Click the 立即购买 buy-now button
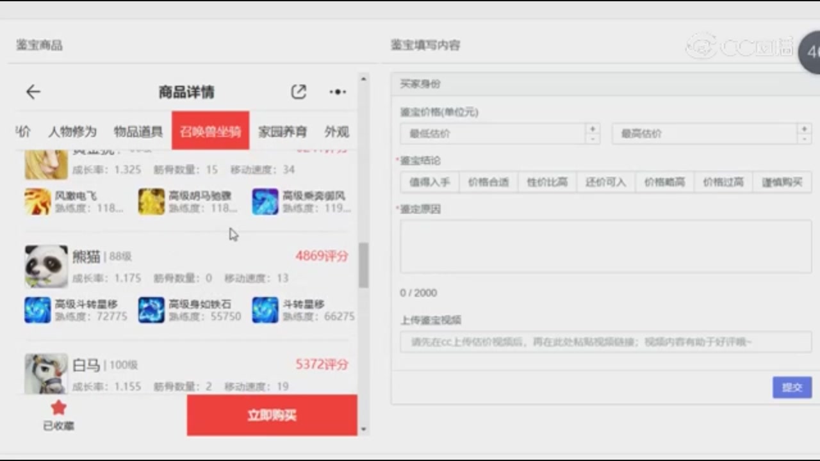820x461 pixels. point(272,416)
